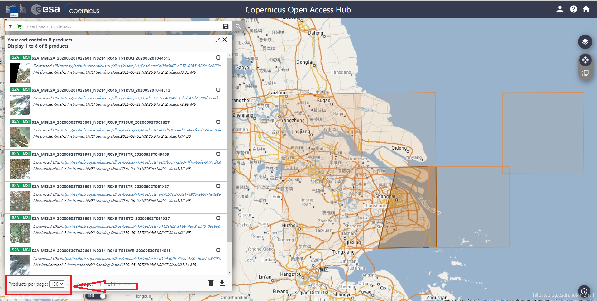This screenshot has height=301, width=597.
Task: Open the green shopping cart icon
Action: [x=20, y=26]
